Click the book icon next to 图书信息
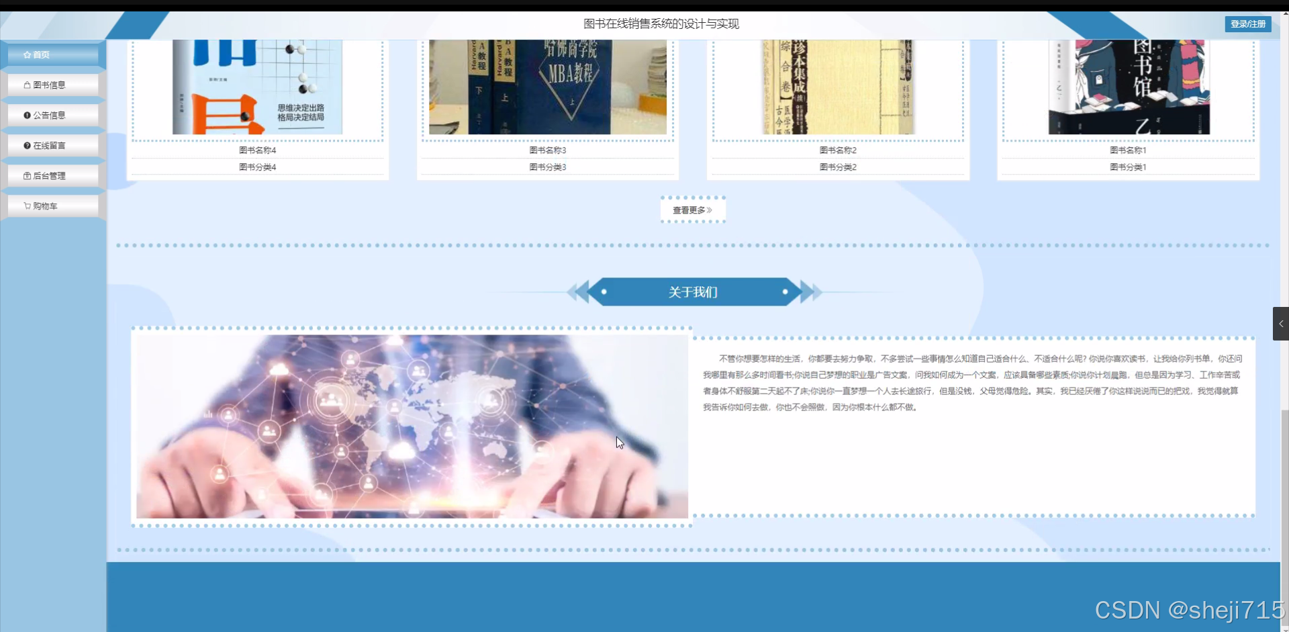Screen dimensions: 1289x632 (28, 84)
